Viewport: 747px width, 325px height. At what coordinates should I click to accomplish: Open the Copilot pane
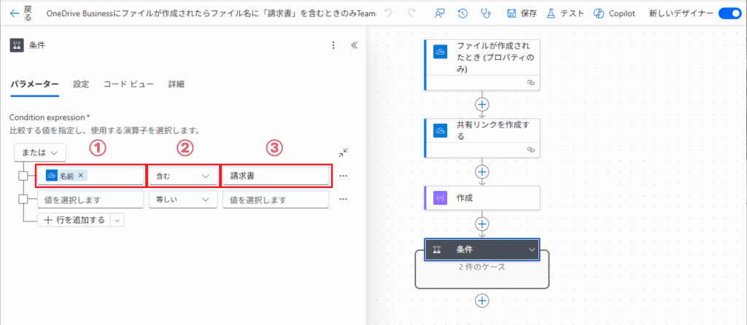pos(614,13)
